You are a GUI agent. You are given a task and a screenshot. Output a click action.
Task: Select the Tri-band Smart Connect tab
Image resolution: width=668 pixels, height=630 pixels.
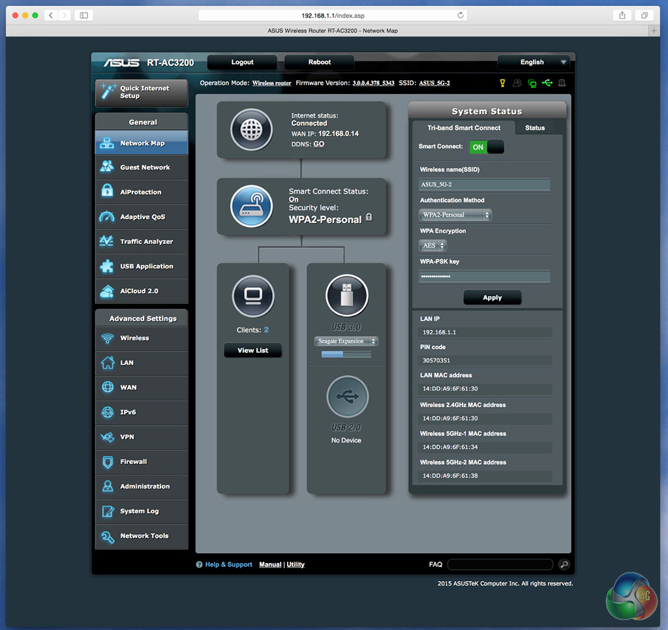(x=464, y=128)
